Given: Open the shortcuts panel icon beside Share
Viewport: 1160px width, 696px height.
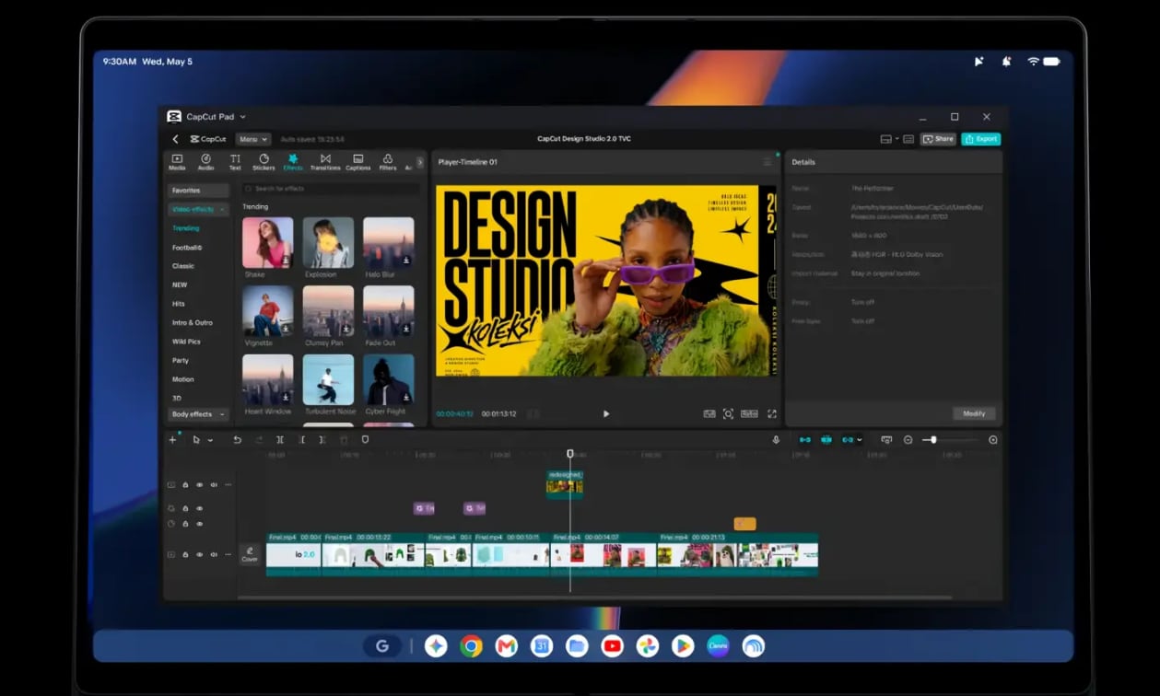Looking at the screenshot, I should click(x=908, y=139).
